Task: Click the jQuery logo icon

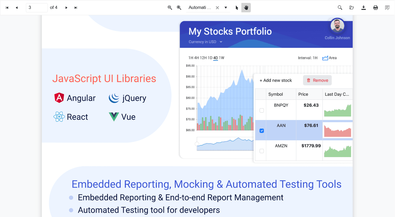Action: click(x=114, y=98)
